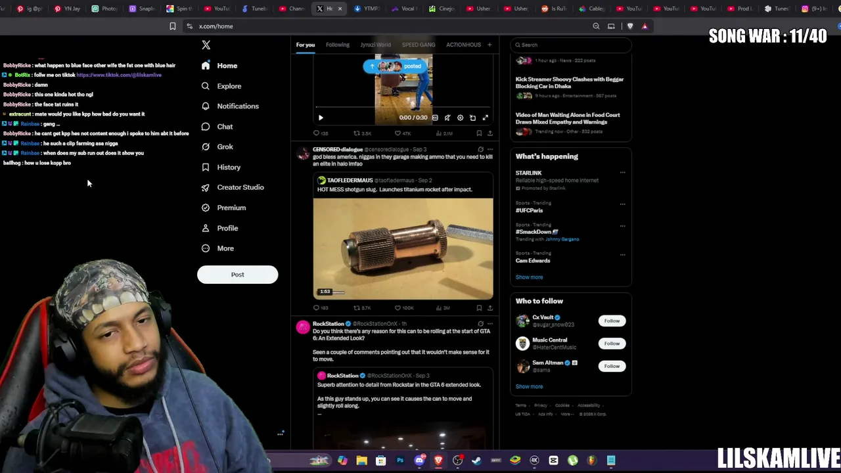
Task: Open options menu for STARLINK trend
Action: [x=622, y=173]
